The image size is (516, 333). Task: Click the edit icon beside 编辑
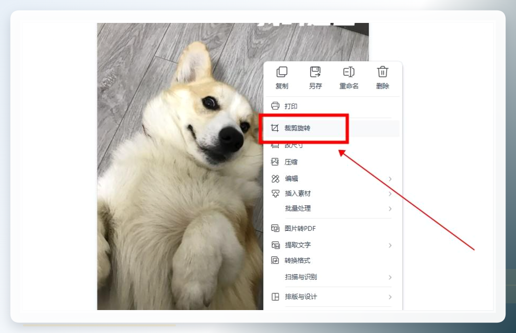coord(275,179)
